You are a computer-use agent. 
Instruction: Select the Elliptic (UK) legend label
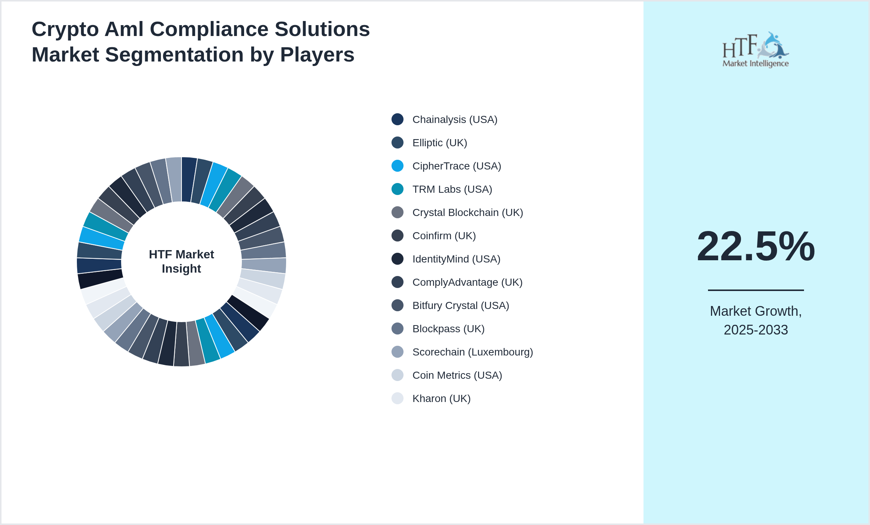point(440,142)
